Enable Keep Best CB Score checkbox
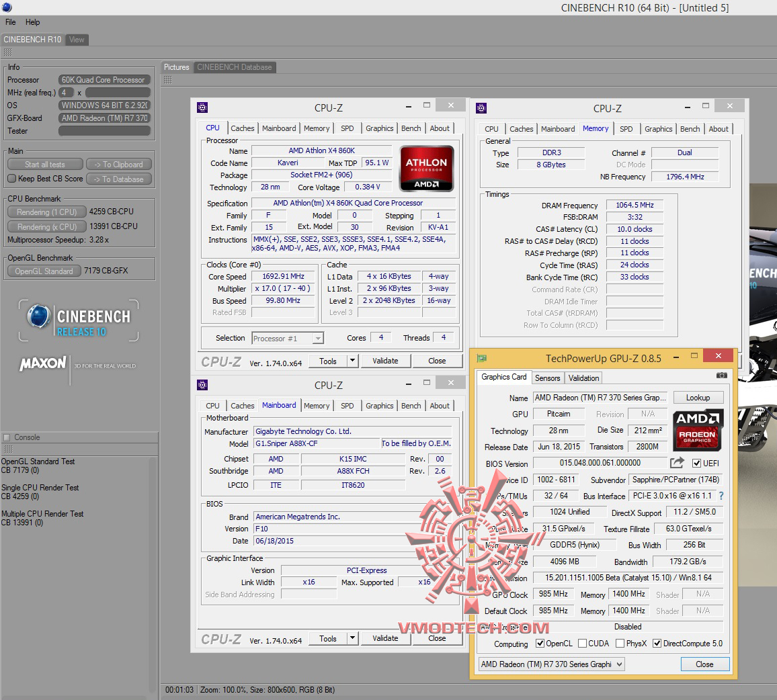Viewport: 777px width, 700px height. 11,179
